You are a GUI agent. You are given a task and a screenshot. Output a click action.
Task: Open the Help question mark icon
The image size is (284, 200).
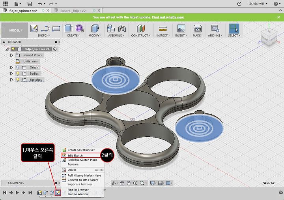tap(275, 4)
